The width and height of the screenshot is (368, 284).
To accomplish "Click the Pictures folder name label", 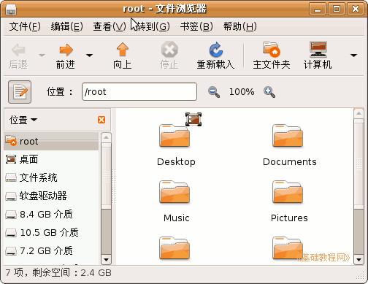I will tap(289, 218).
